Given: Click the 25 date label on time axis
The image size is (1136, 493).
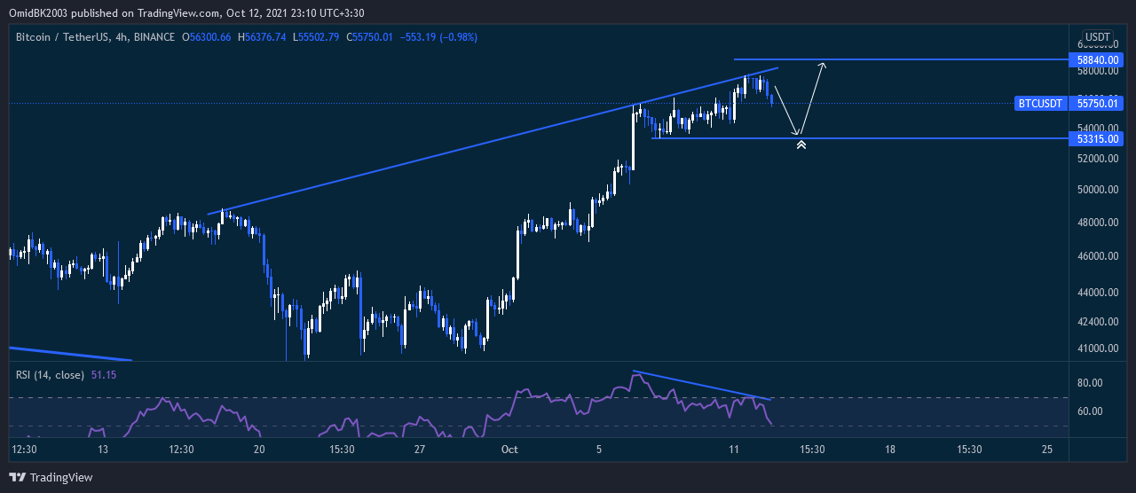Looking at the screenshot, I should 1047,450.
